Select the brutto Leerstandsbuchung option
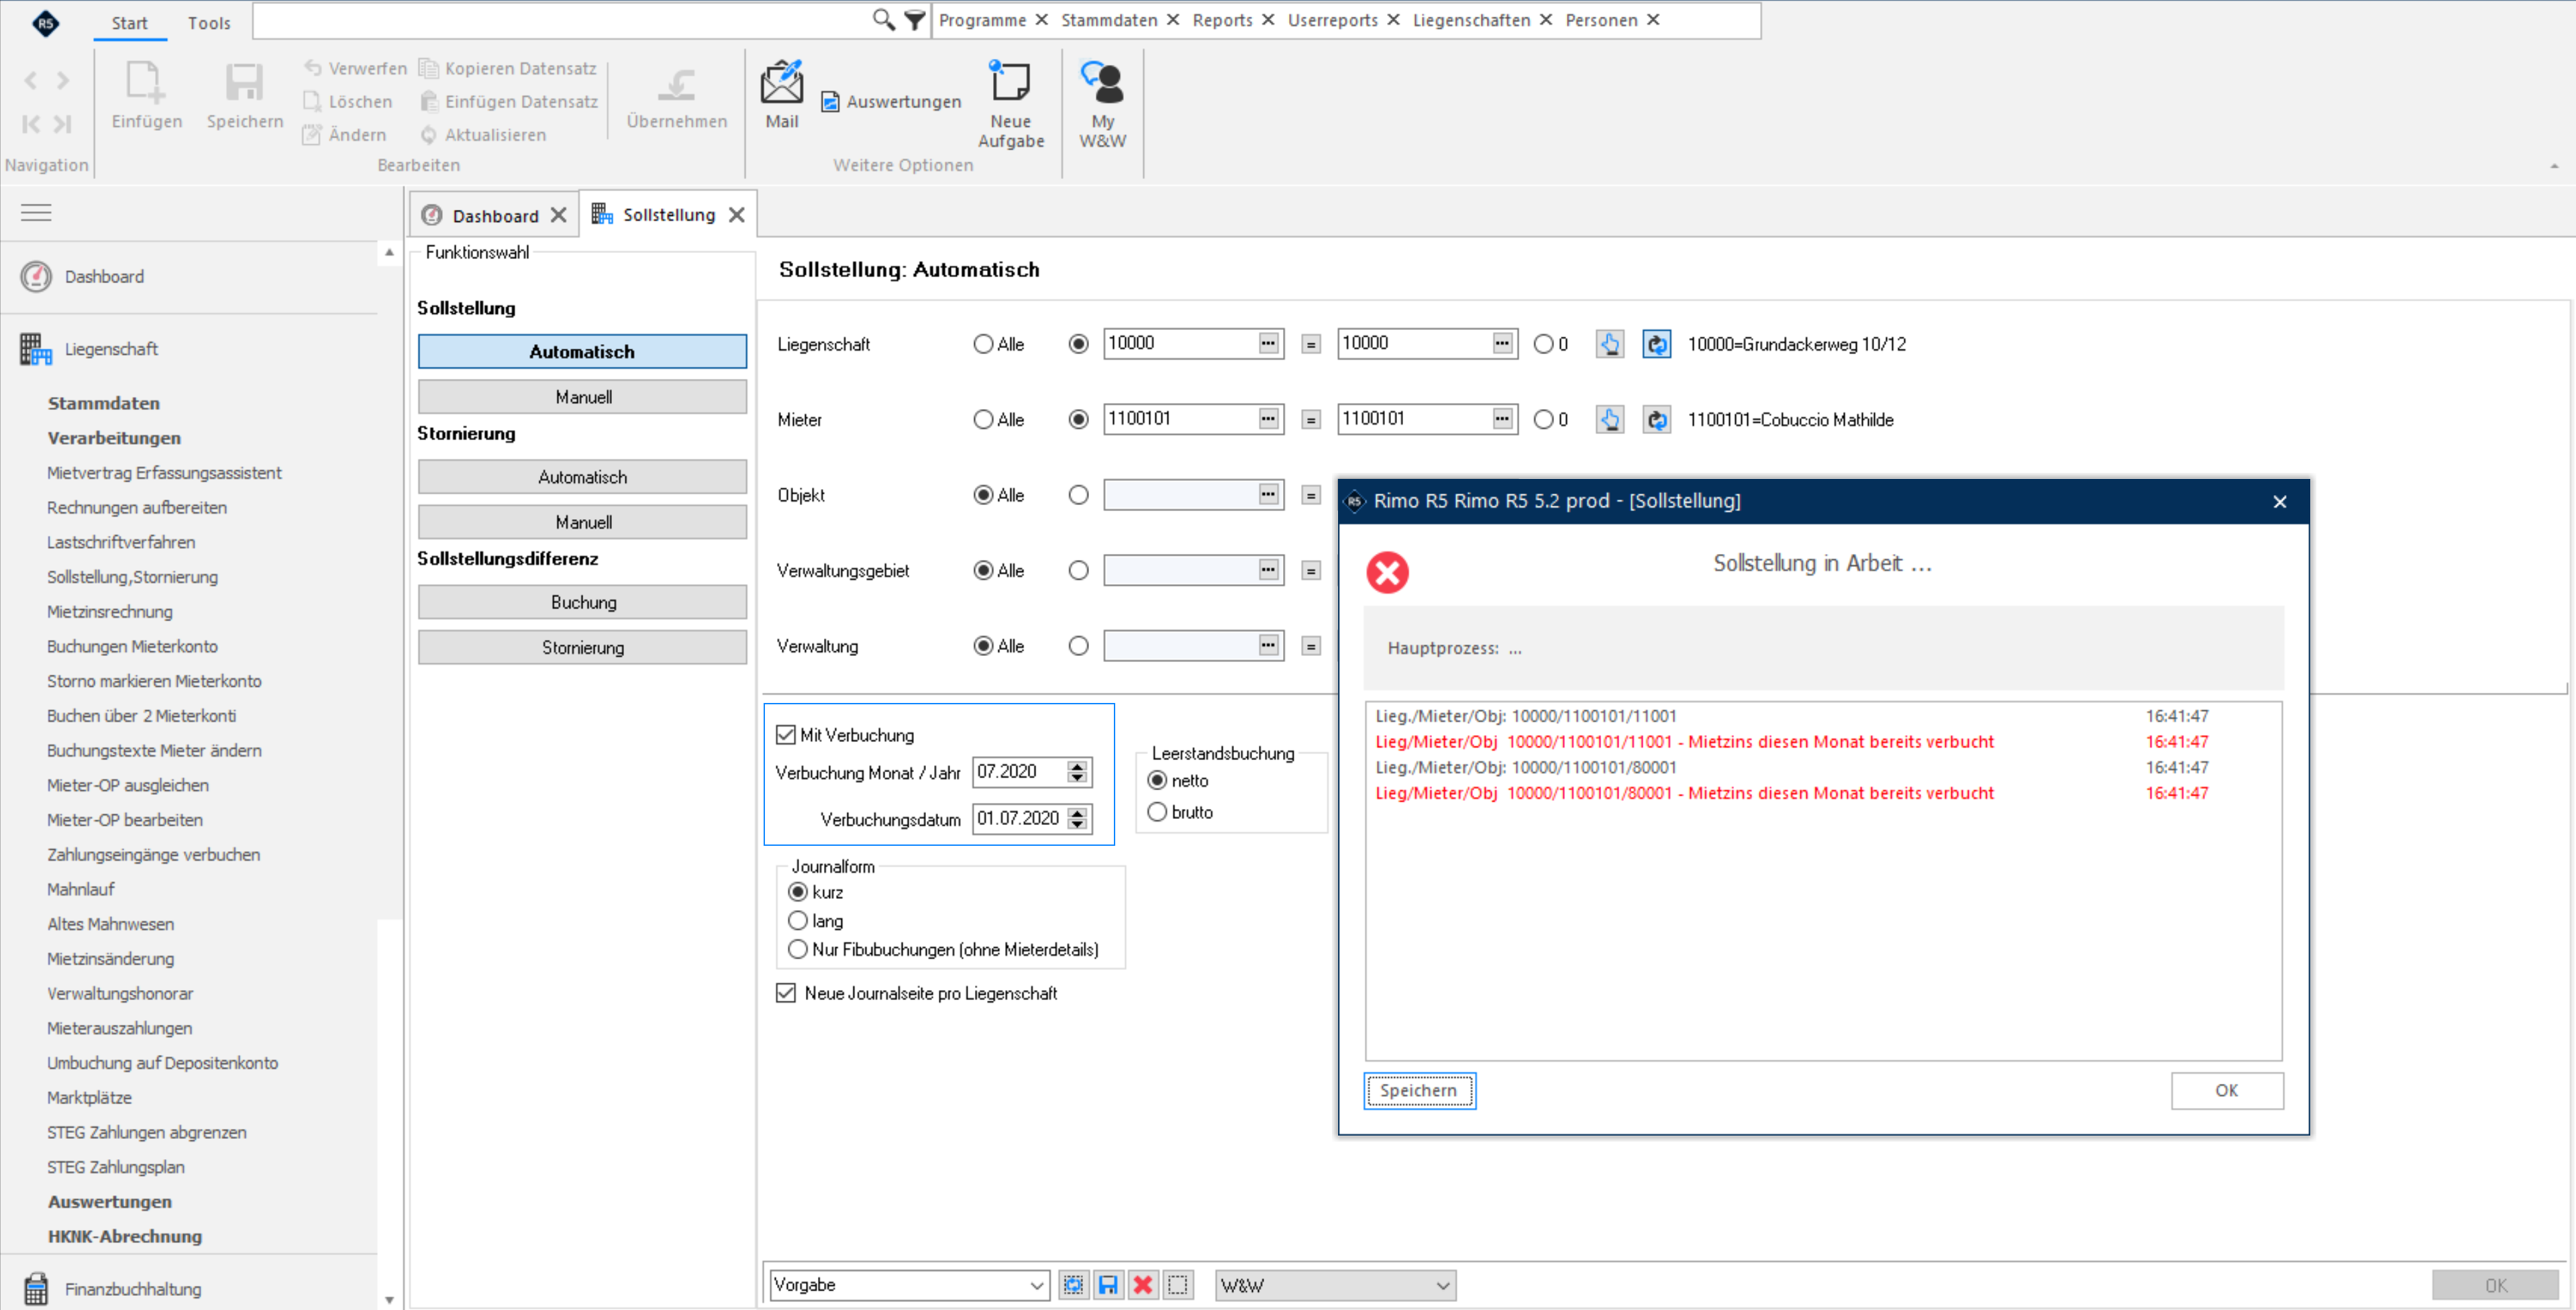This screenshot has height=1310, width=2576. [x=1157, y=812]
